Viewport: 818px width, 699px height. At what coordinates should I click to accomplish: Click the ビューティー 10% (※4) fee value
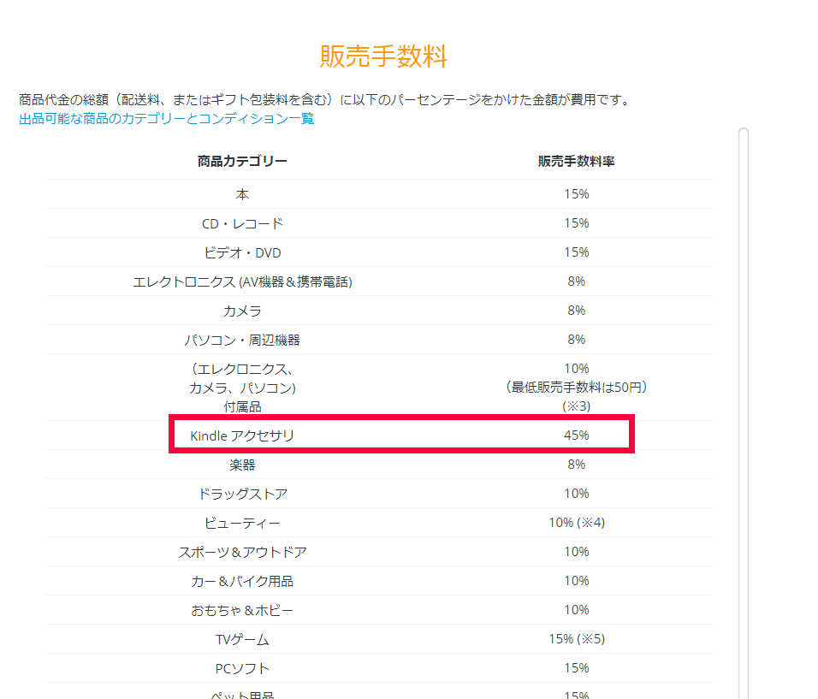[x=576, y=523]
